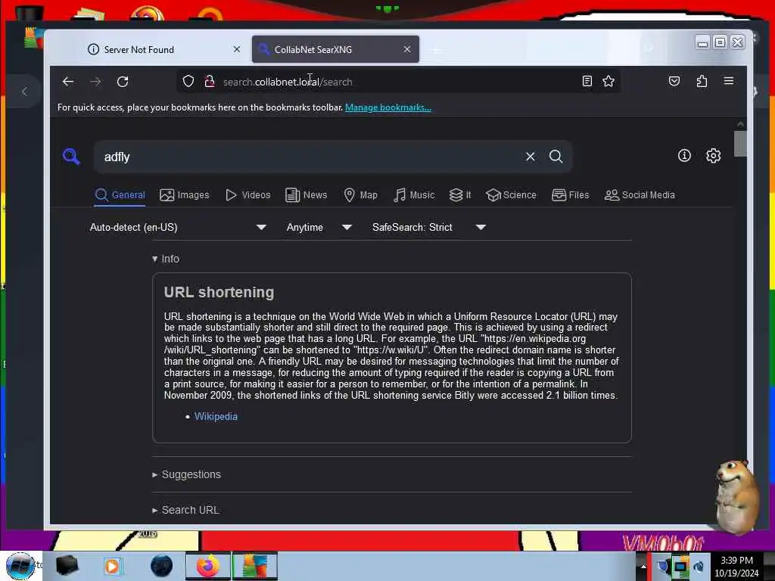The image size is (775, 581).
Task: Open the colorful blocks taskbar app
Action: point(255,566)
